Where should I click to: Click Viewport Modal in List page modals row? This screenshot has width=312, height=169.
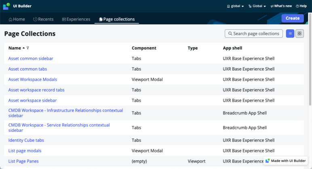(147, 151)
